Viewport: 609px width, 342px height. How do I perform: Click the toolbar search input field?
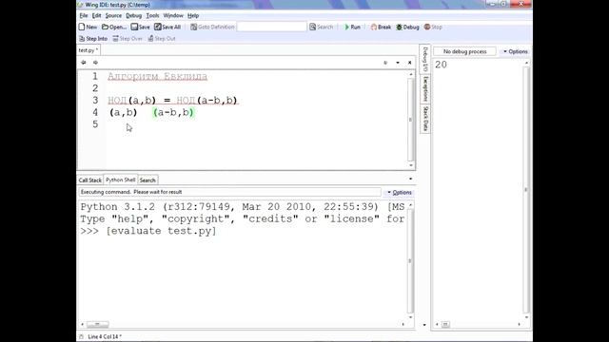[x=272, y=27]
